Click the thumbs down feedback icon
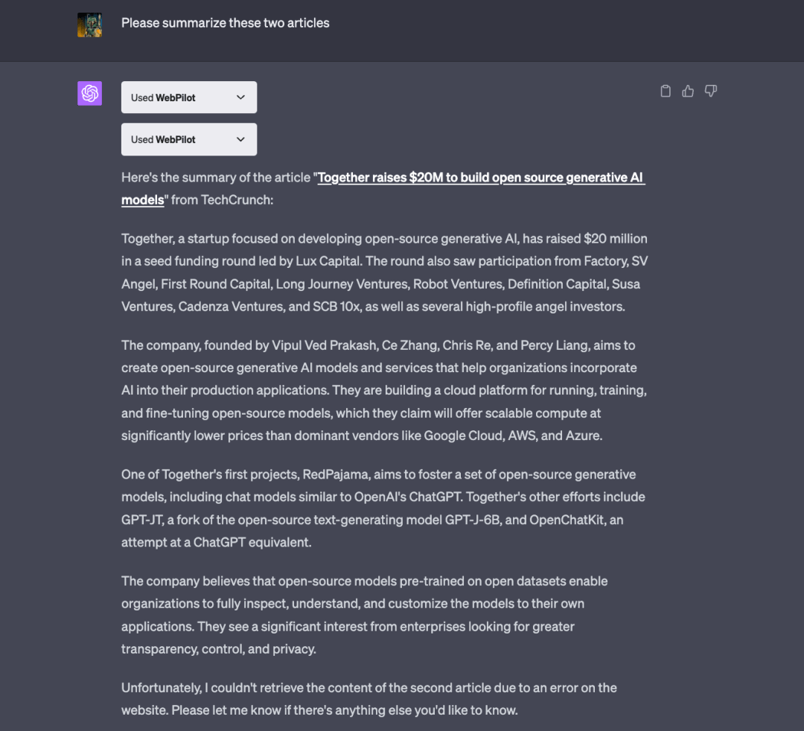 pos(711,91)
